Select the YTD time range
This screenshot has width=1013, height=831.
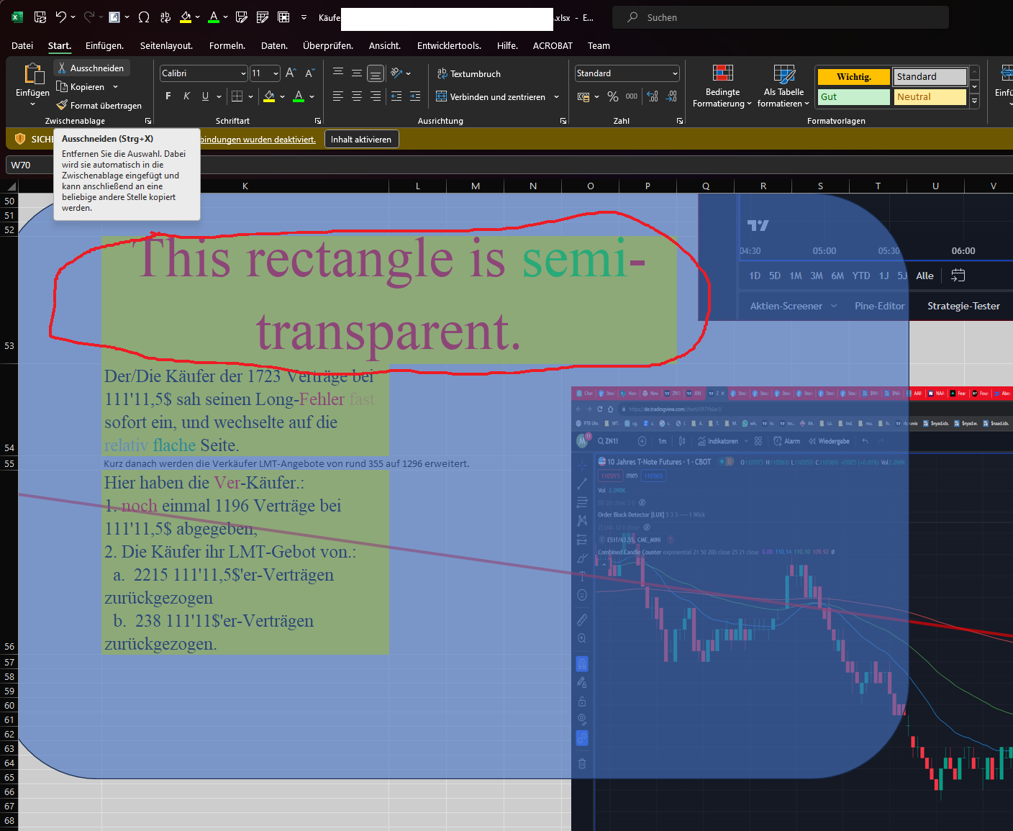click(861, 276)
